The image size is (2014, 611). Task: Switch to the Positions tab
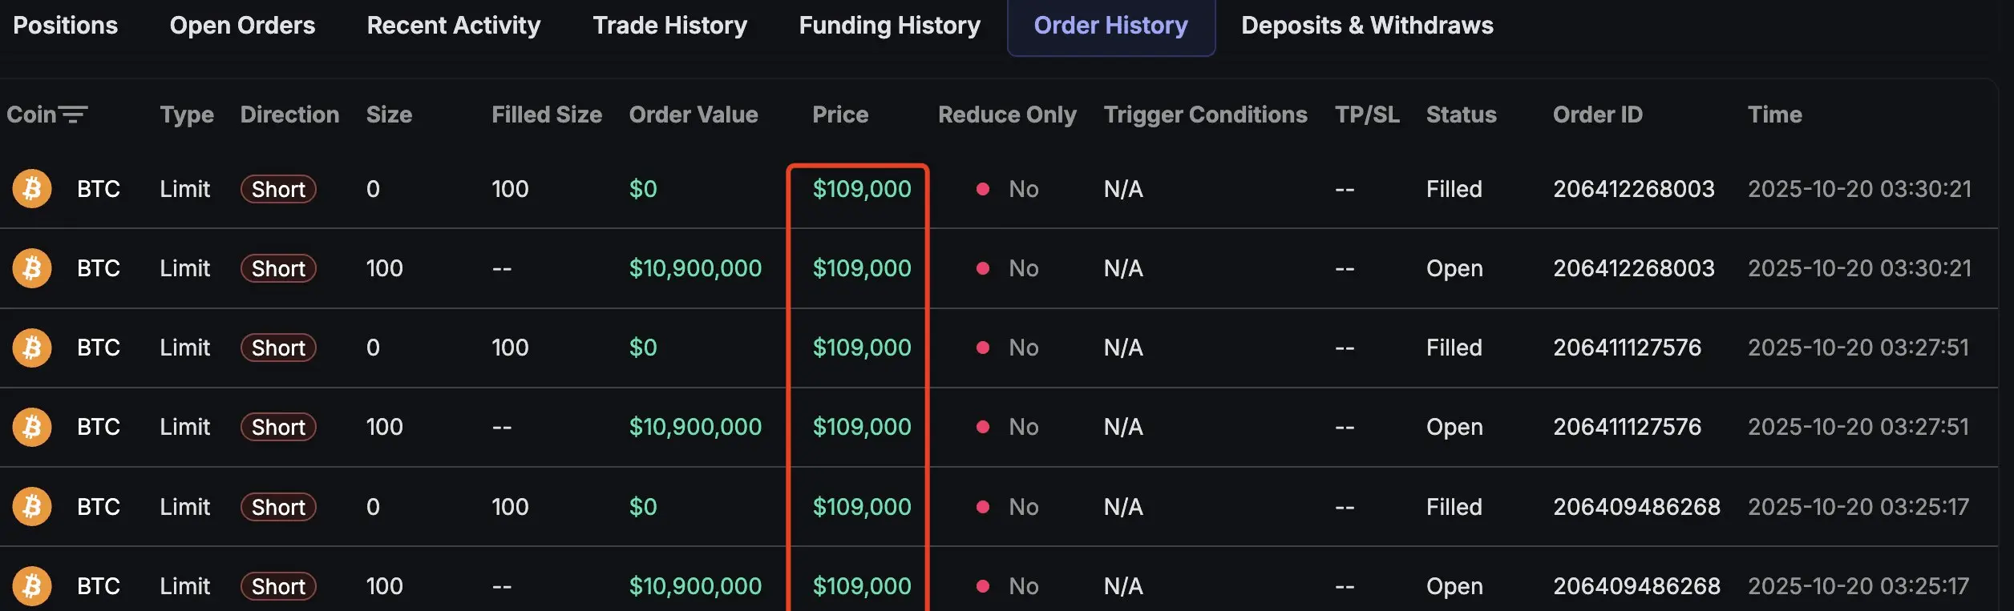click(x=66, y=26)
